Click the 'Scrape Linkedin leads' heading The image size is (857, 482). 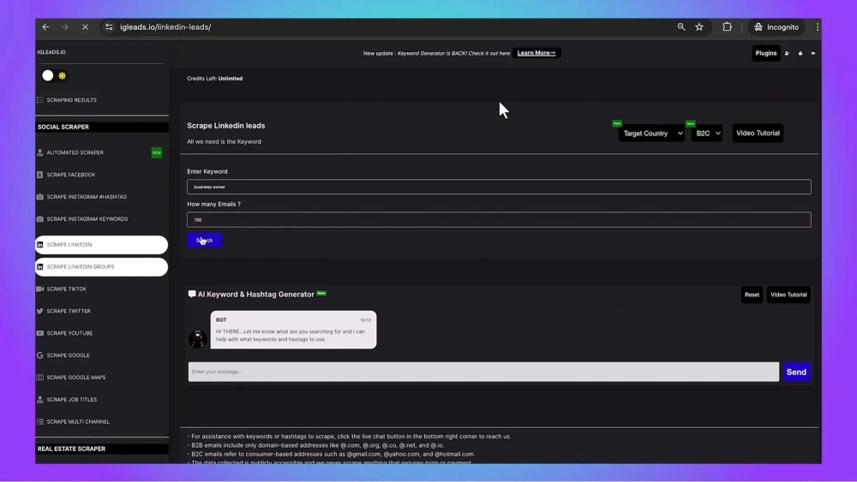pos(225,126)
